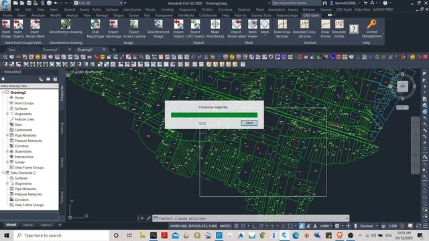
Task: Expand the Alignments tree node
Action: point(7,114)
